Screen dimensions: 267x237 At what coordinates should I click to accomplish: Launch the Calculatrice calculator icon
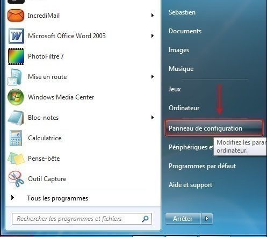pos(16,138)
